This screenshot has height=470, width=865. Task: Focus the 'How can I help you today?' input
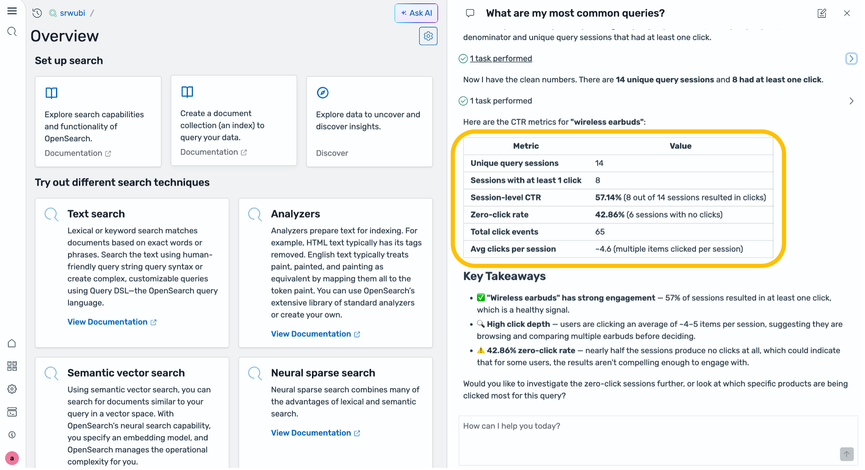point(658,440)
